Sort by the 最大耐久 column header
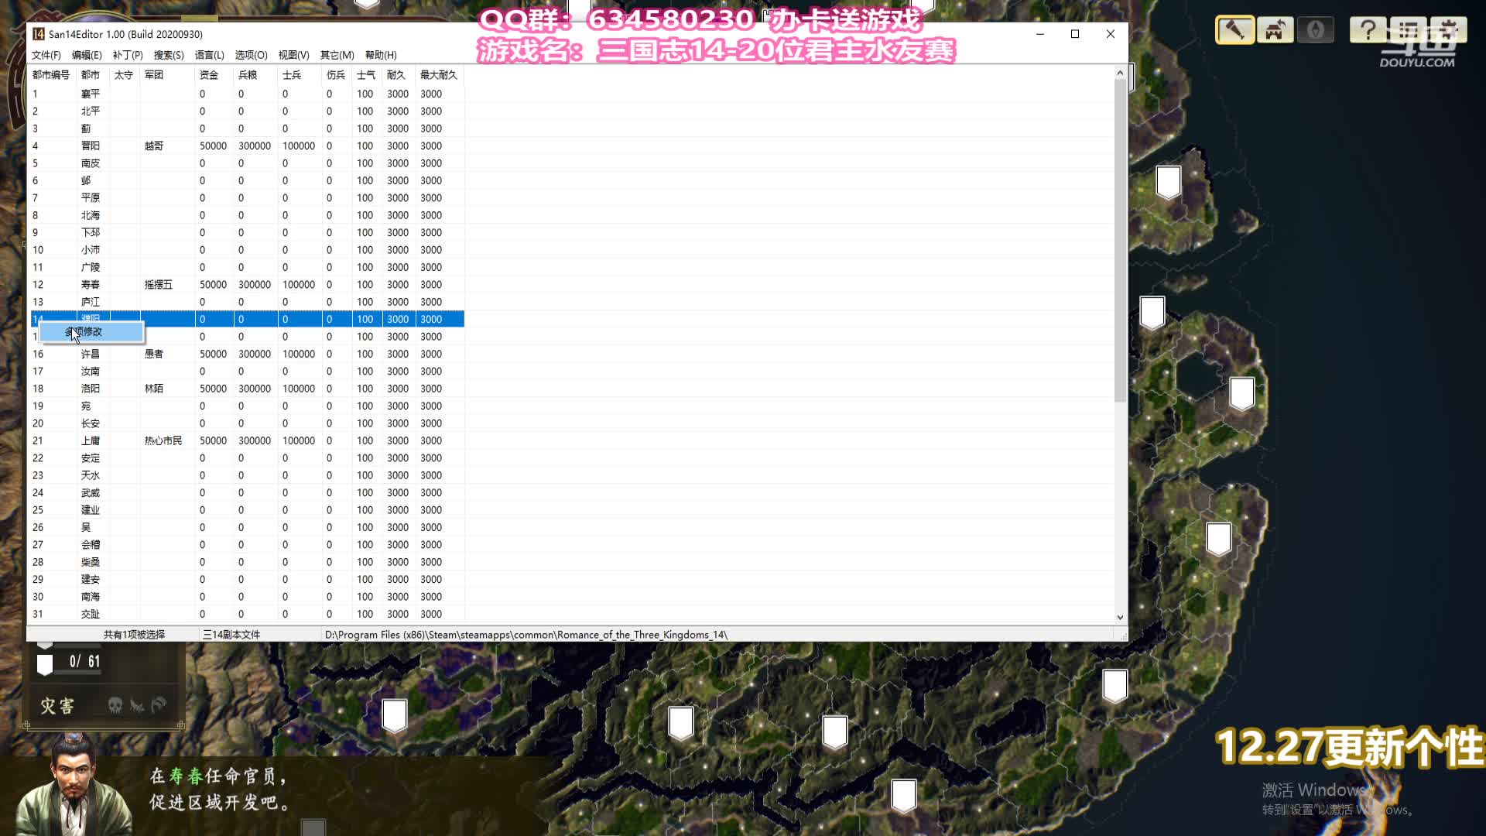This screenshot has height=836, width=1486. point(439,75)
